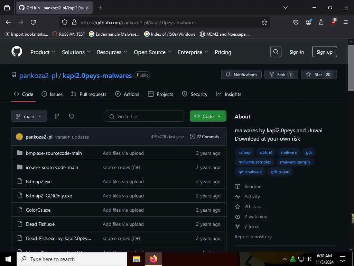The image size is (354, 266).
Task: Save page to Pocket icon
Action: (x=296, y=22)
